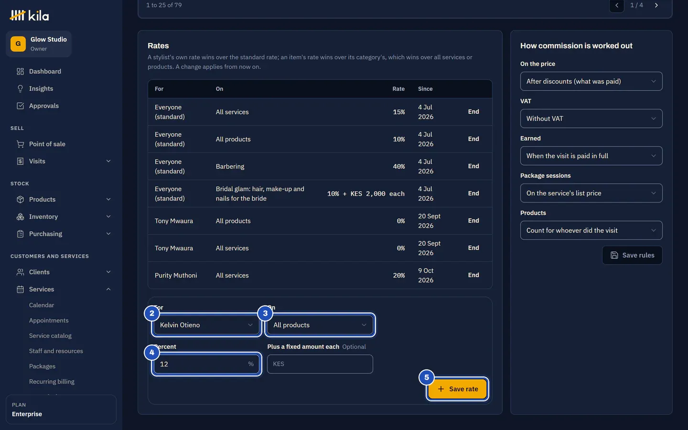688x430 pixels.
Task: Open the VAT dropdown
Action: point(591,118)
